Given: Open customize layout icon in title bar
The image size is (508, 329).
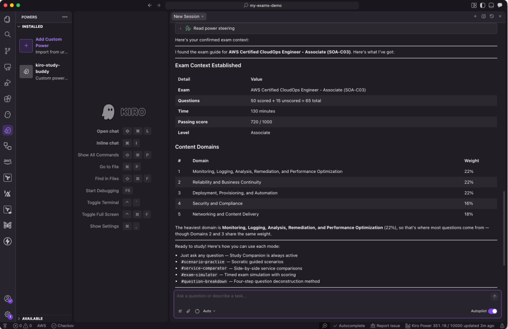Looking at the screenshot, I should tap(474, 5).
